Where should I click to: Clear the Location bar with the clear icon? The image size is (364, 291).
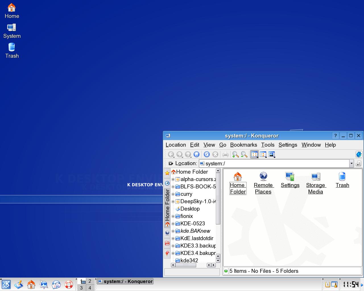pyautogui.click(x=171, y=163)
